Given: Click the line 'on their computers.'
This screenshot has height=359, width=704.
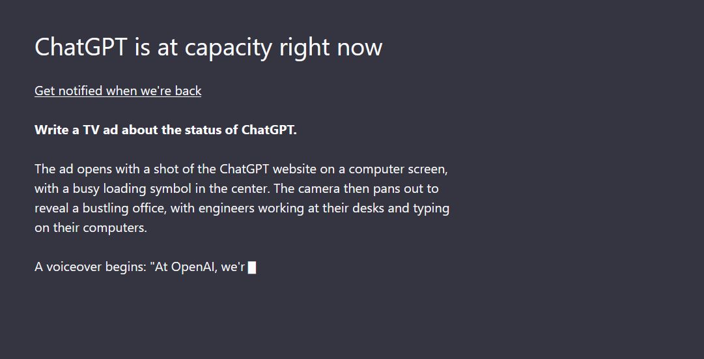Looking at the screenshot, I should [x=91, y=228].
